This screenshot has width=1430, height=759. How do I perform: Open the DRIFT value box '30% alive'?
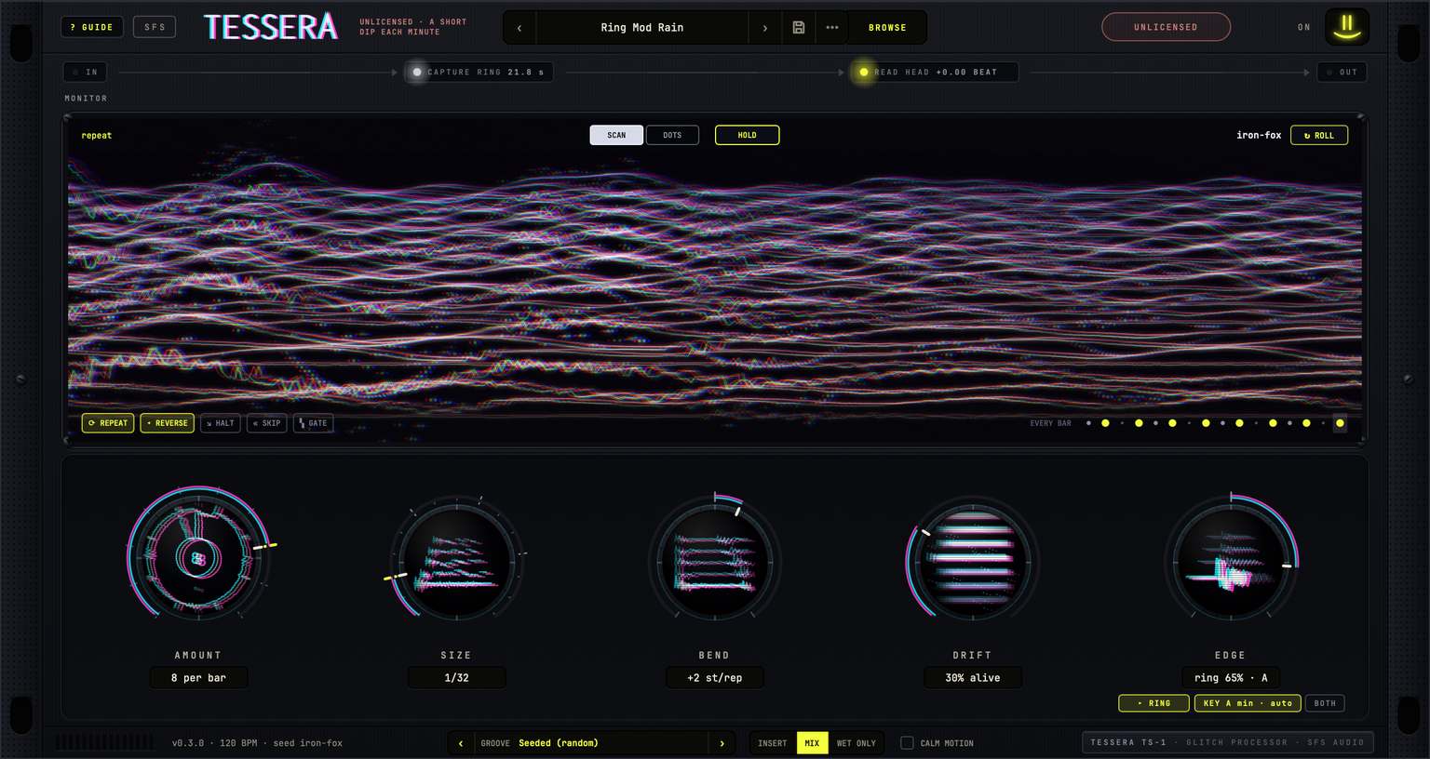pyautogui.click(x=972, y=678)
